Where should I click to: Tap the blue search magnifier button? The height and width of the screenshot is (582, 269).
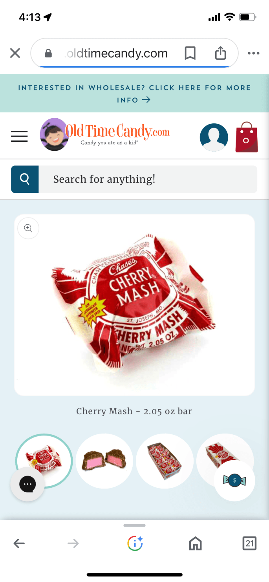click(25, 179)
